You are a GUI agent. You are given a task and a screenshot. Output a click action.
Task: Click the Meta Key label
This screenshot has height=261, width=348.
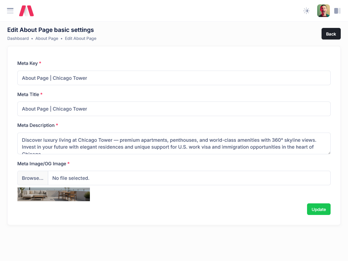click(x=28, y=63)
